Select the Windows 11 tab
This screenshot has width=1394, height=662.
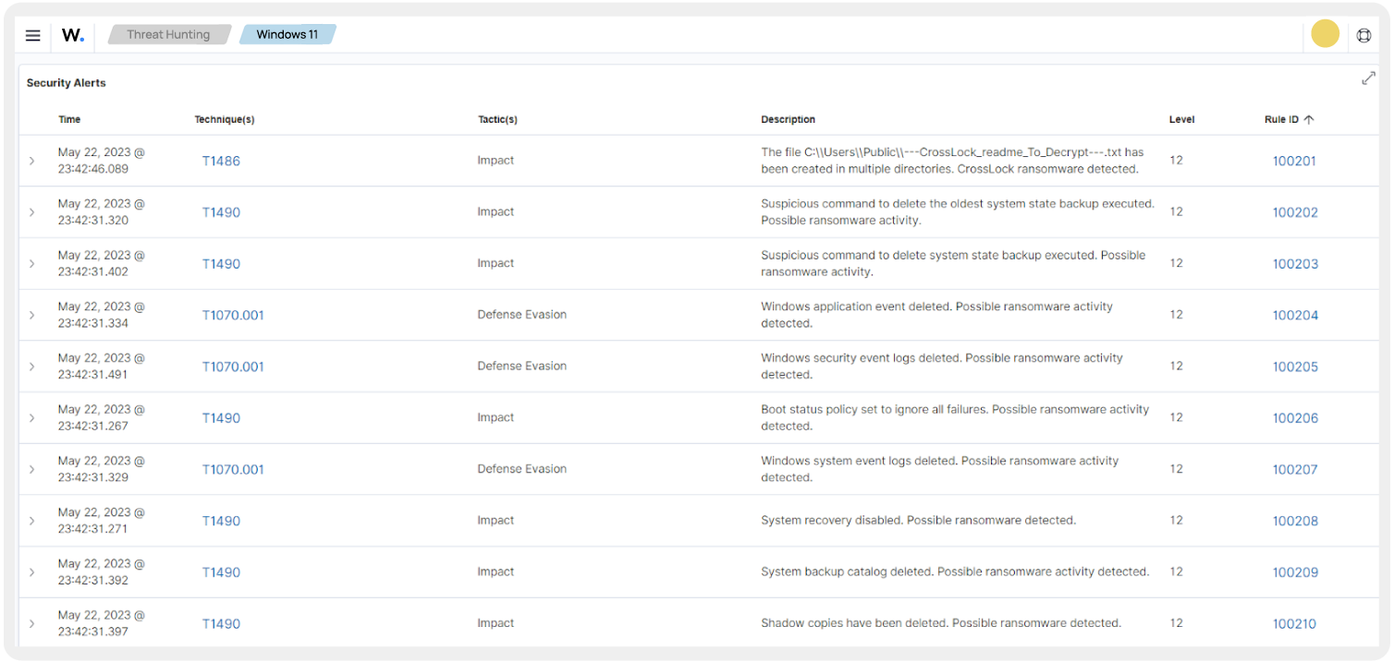pos(287,34)
